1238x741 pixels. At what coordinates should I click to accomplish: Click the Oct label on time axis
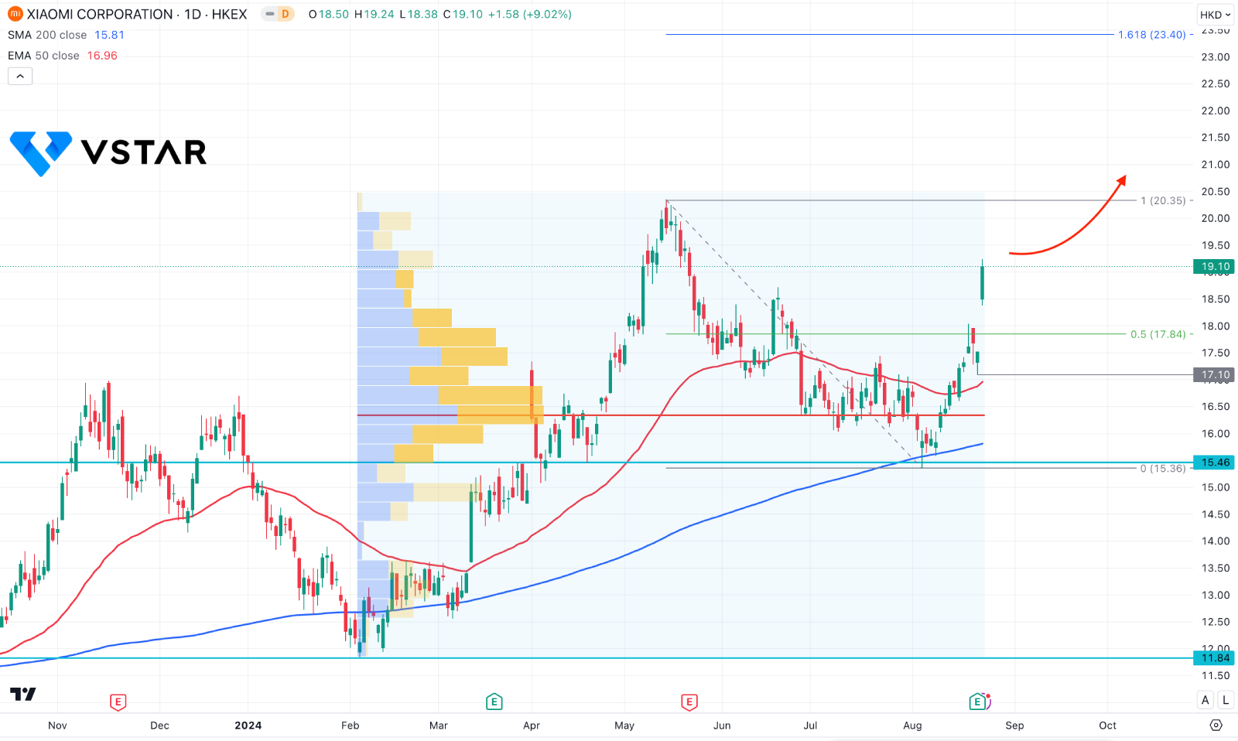click(1108, 726)
